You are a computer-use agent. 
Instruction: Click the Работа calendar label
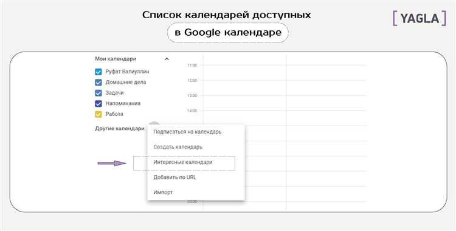click(114, 114)
